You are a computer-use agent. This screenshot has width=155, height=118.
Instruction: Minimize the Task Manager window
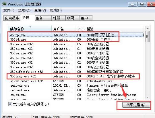[132, 4]
